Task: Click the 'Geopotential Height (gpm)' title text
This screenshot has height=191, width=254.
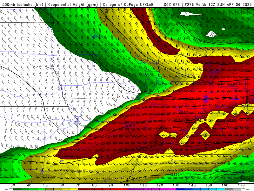Action: [73, 4]
